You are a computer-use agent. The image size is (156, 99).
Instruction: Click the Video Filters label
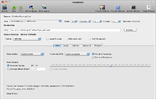[x=12, y=93]
